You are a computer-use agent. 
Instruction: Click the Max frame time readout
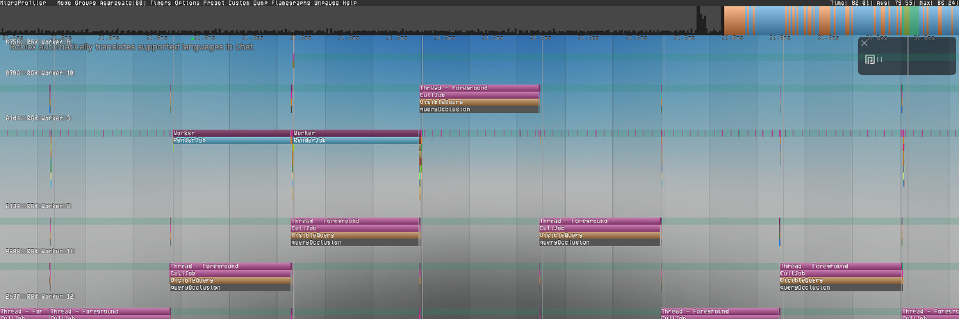tap(938, 3)
